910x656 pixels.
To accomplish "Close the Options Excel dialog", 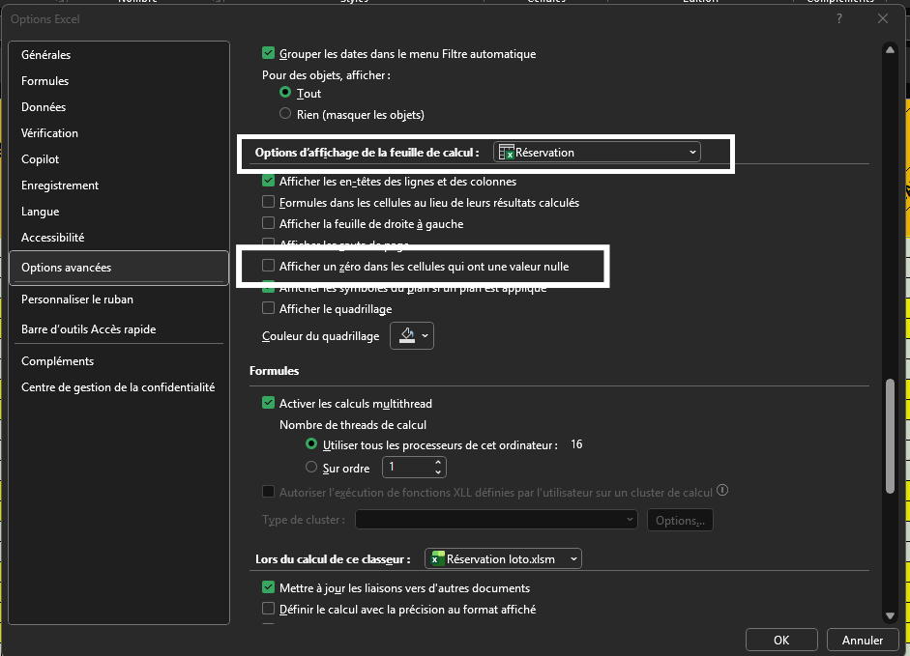I will (x=882, y=18).
